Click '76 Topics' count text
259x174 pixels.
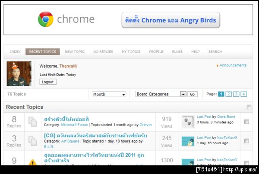[16, 94]
